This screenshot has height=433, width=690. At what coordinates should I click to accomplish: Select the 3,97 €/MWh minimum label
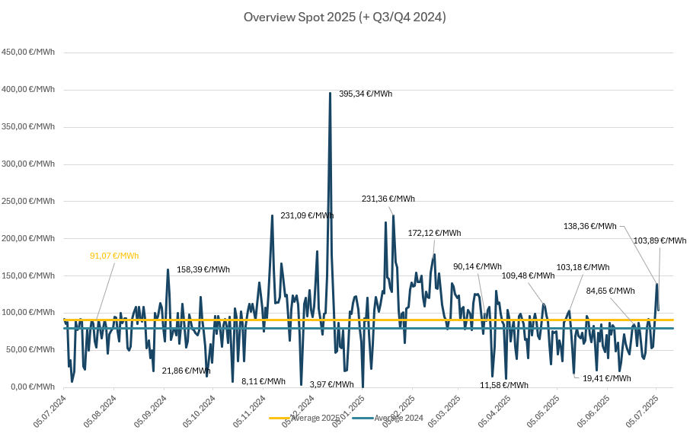click(x=334, y=384)
